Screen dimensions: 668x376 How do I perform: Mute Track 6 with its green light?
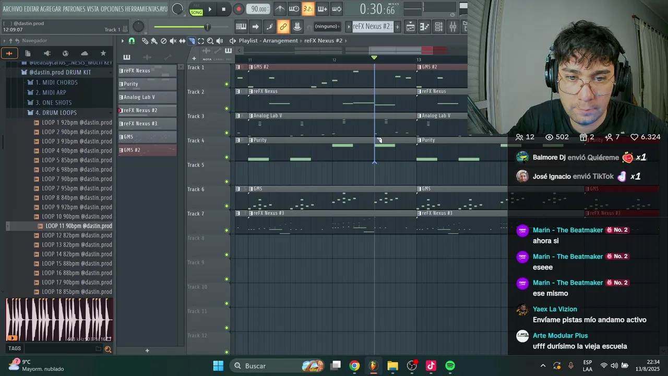[x=226, y=206]
